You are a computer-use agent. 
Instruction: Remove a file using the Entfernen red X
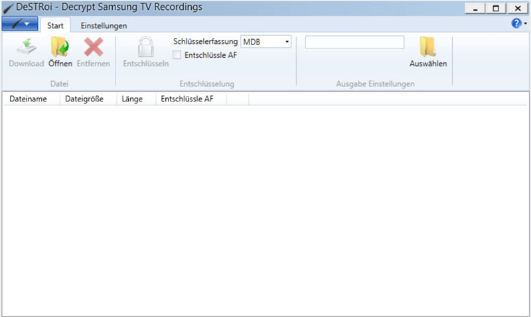pos(94,46)
